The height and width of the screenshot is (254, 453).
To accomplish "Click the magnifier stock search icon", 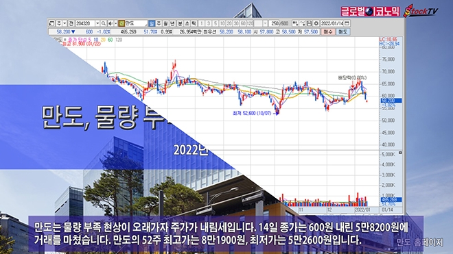I will [104, 23].
